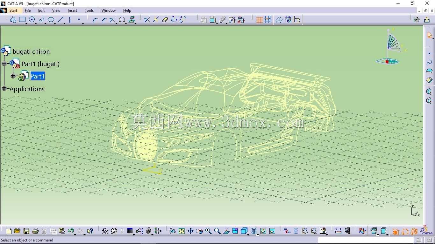
Task: Undo the last action
Action: pyautogui.click(x=71, y=231)
